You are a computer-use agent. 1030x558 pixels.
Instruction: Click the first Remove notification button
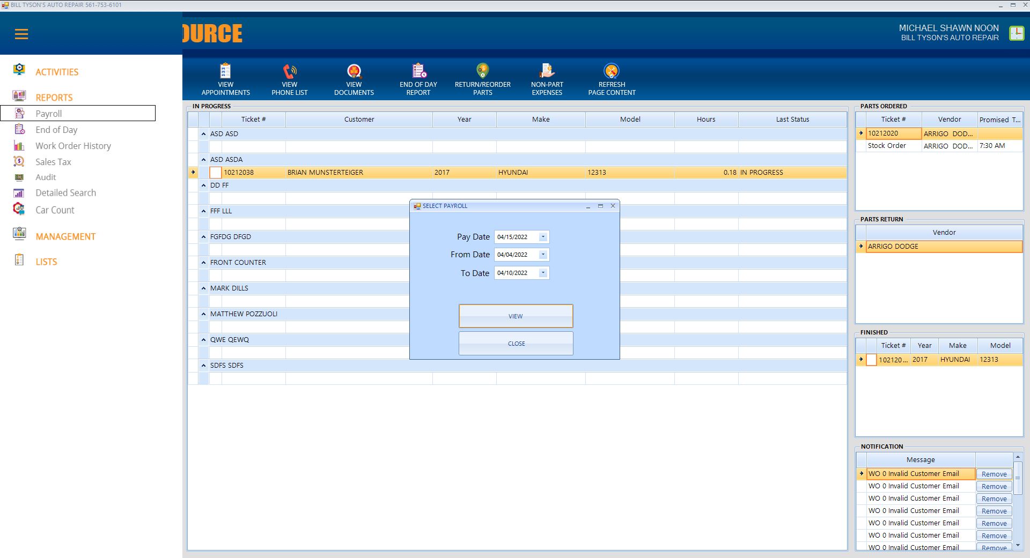(994, 474)
